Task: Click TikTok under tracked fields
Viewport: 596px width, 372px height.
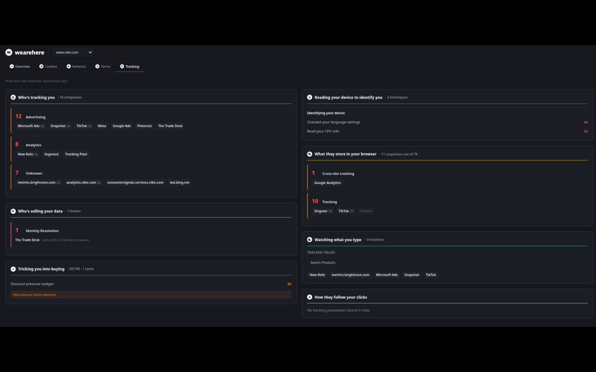Action: pos(431,275)
